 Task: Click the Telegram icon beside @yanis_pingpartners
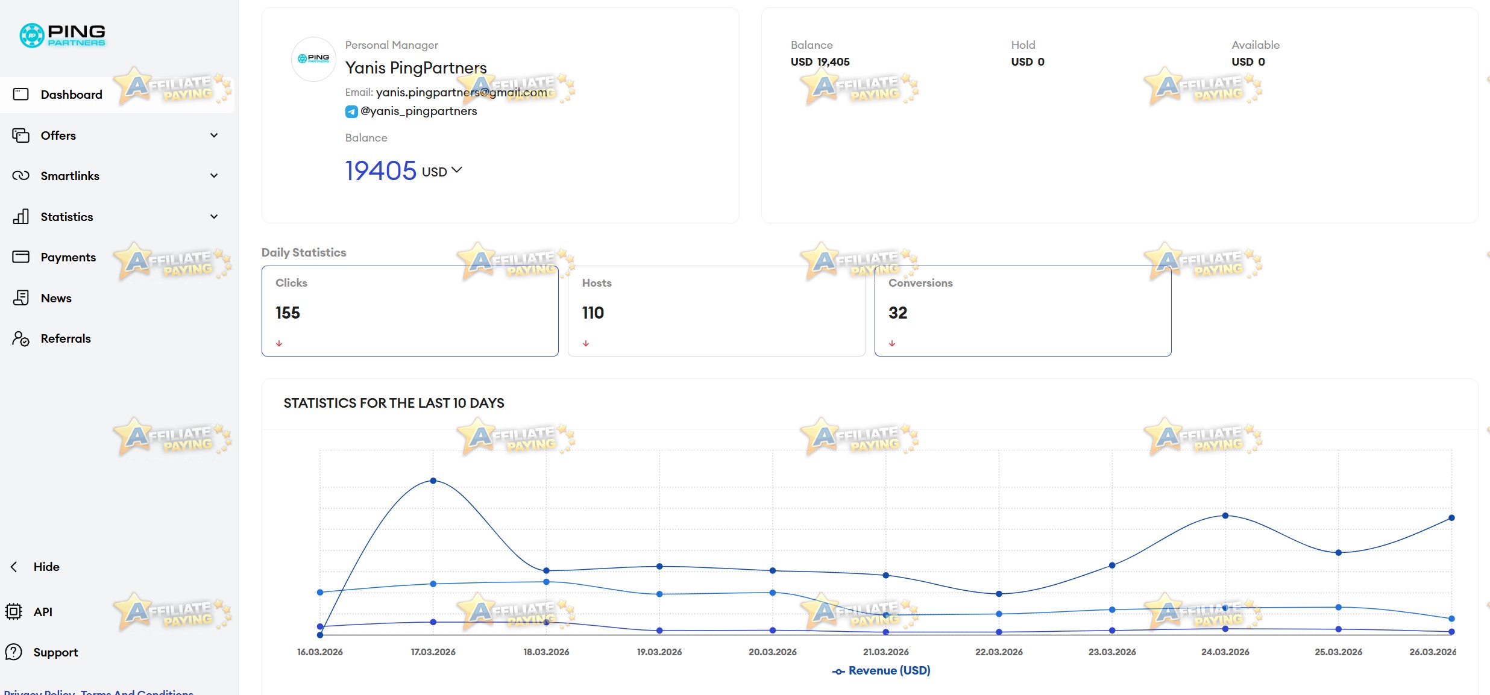click(x=351, y=111)
